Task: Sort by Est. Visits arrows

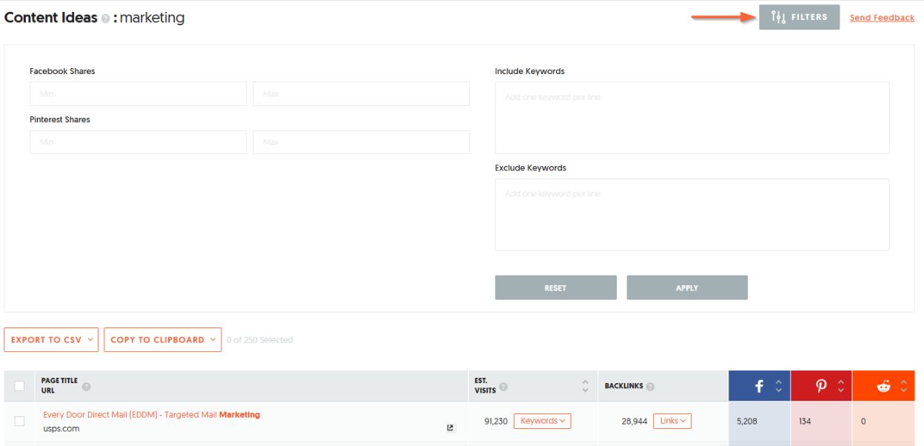Action: coord(586,386)
